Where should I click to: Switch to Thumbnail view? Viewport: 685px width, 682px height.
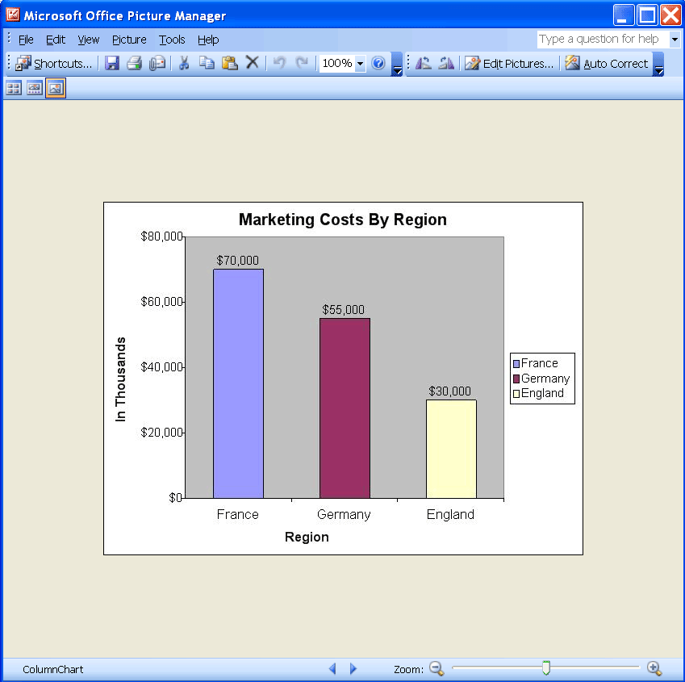click(x=14, y=89)
